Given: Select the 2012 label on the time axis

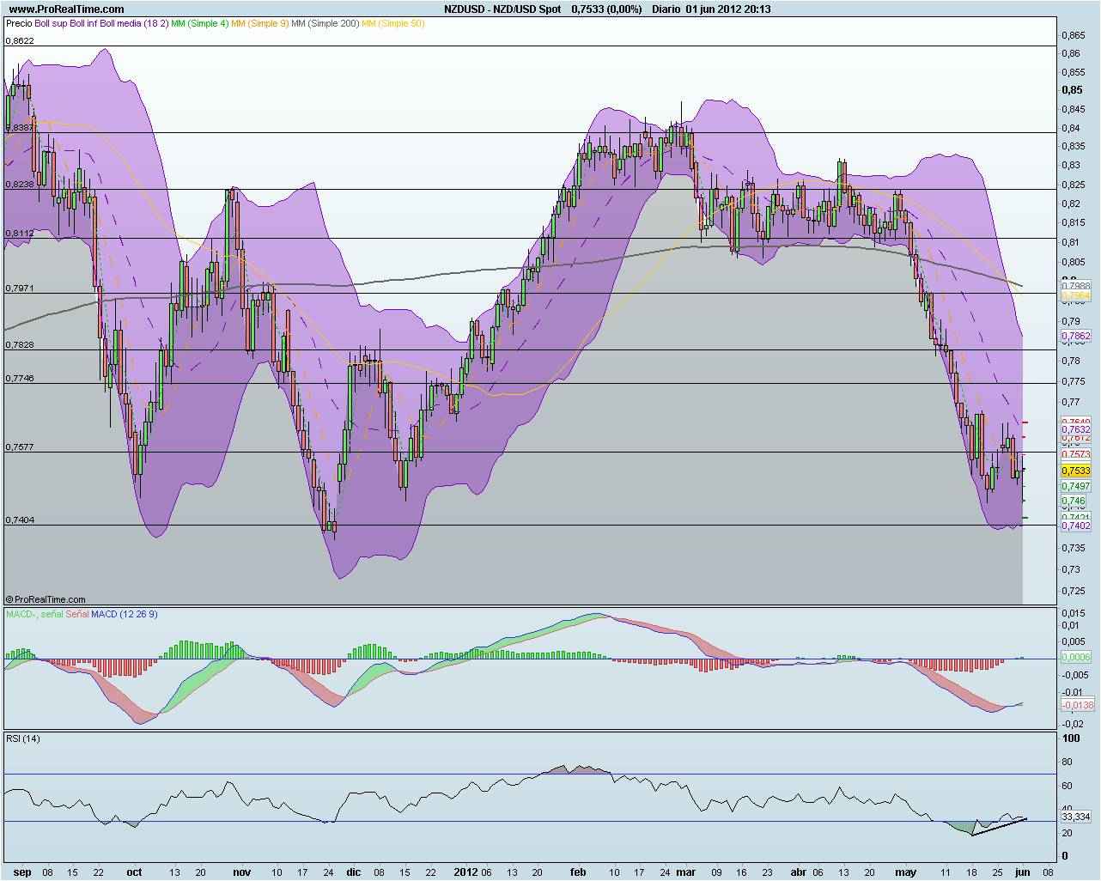Looking at the screenshot, I should click(x=465, y=871).
